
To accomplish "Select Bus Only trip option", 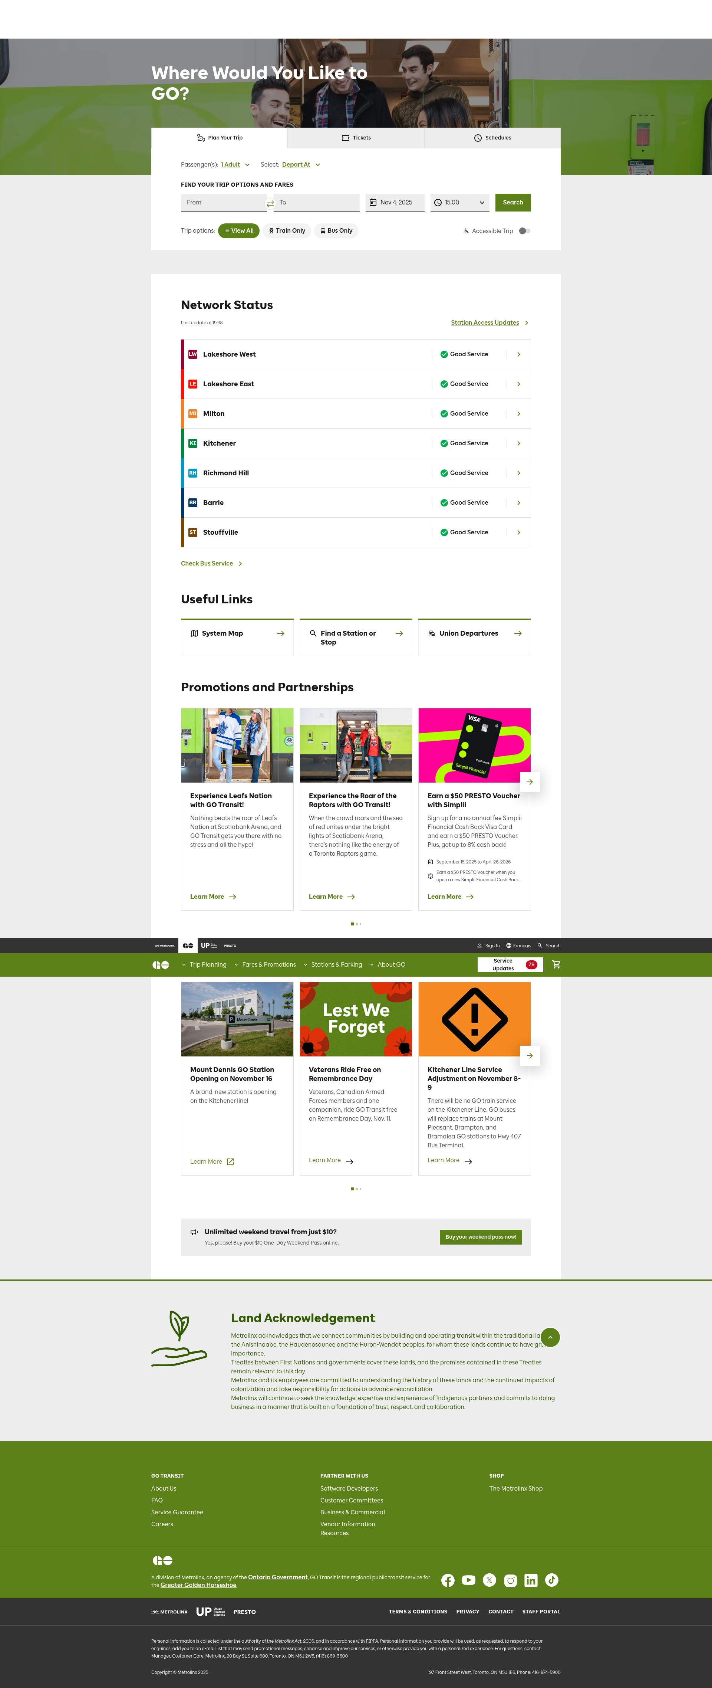I will point(336,231).
